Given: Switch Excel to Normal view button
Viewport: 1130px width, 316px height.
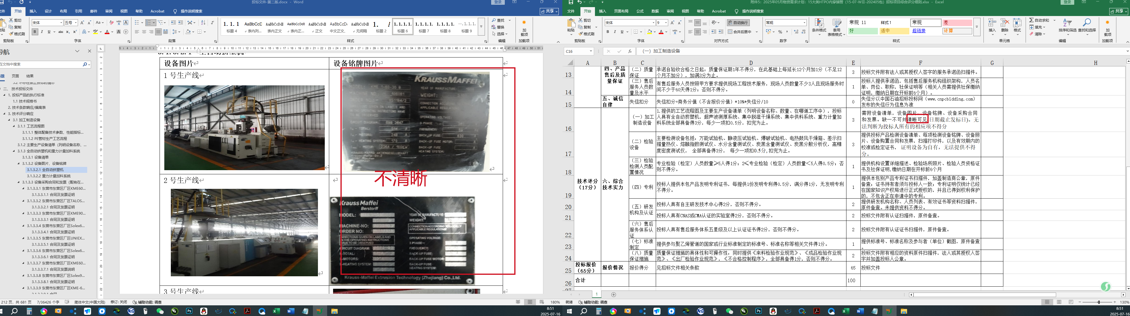Looking at the screenshot, I should click(1047, 302).
